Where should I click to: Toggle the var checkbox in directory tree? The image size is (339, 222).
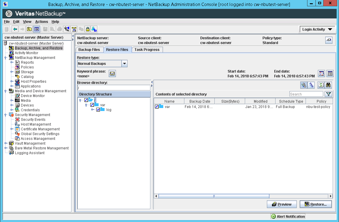(x=92, y=105)
